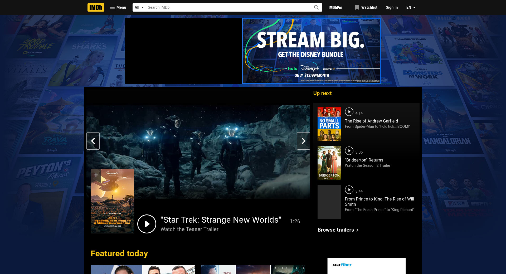The image size is (506, 274).
Task: Click the Sign In button
Action: pos(392,7)
